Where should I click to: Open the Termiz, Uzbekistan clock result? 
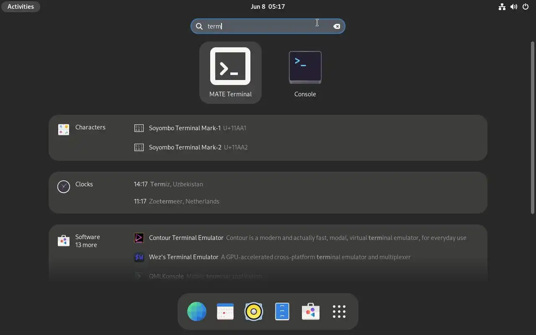[308, 184]
